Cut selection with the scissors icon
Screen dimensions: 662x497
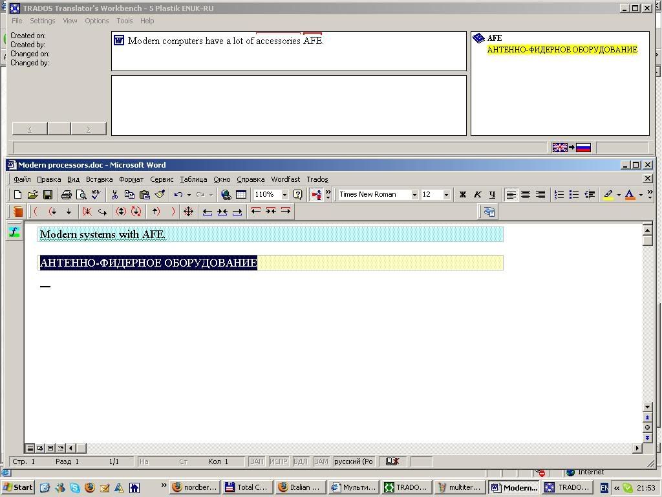(114, 195)
